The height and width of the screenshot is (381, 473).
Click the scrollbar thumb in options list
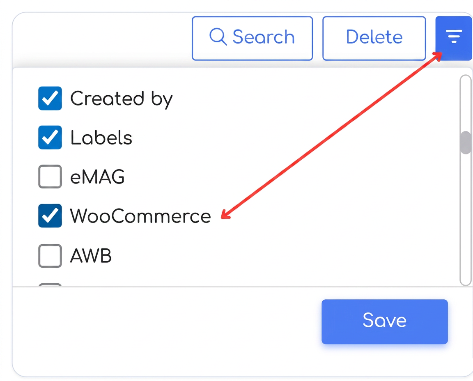466,143
